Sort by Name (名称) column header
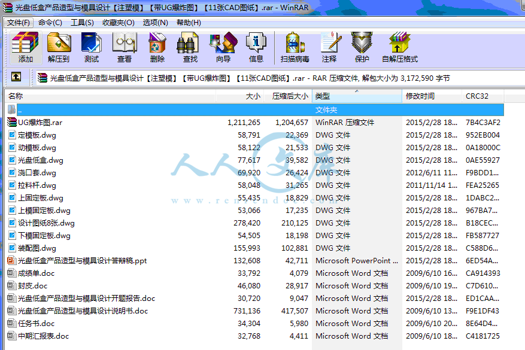525x350 pixels. tap(111, 96)
